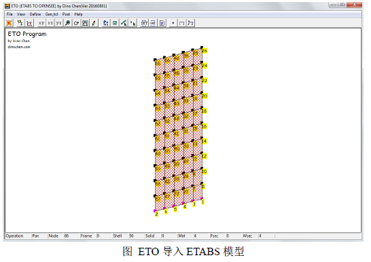This screenshot has height=262, width=371.
Task: Click the orange first toolbar icon
Action: (x=9, y=23)
